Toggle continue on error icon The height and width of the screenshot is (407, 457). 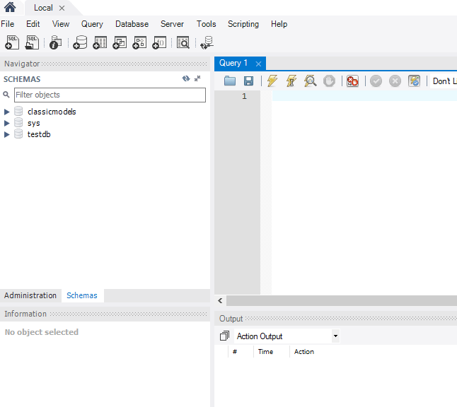(x=352, y=81)
